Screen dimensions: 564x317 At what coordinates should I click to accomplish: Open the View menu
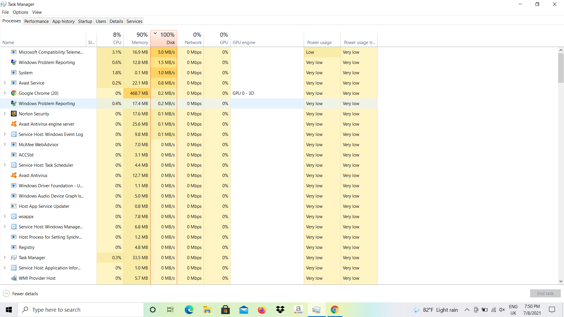[37, 12]
